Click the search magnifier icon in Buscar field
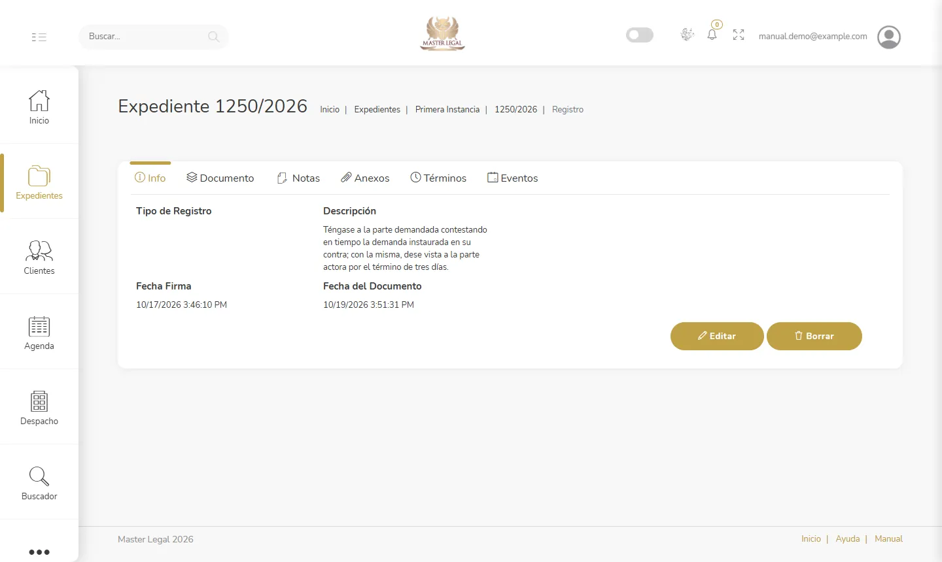 [x=213, y=37]
